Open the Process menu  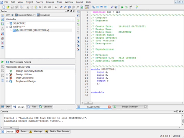[50, 2]
